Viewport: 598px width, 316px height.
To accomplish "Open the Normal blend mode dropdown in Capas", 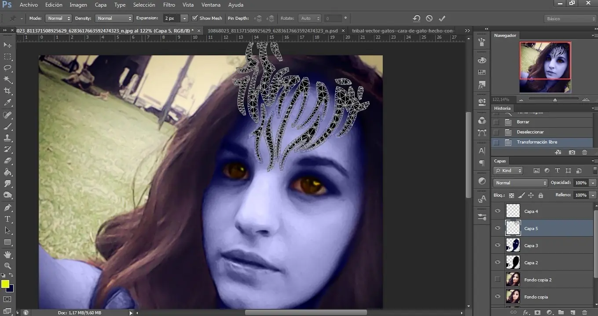I will click(520, 183).
